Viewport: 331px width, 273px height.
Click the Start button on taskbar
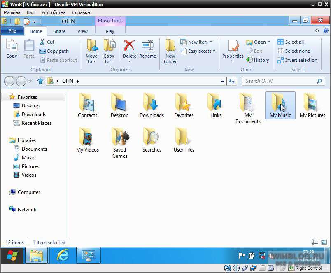tap(12, 255)
